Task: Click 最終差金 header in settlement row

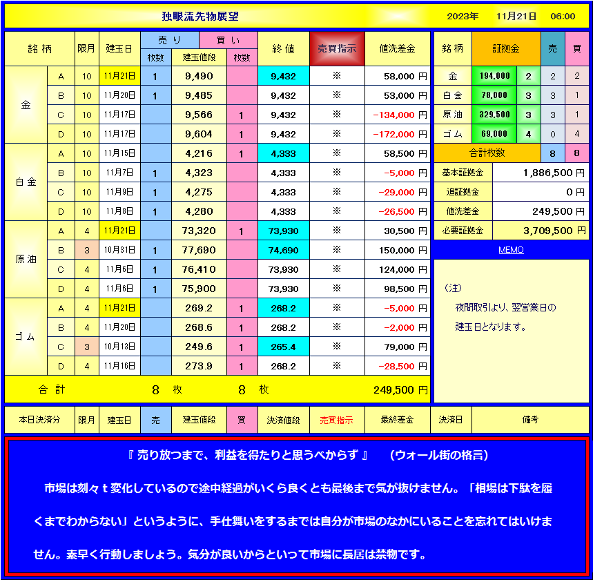Action: [398, 420]
